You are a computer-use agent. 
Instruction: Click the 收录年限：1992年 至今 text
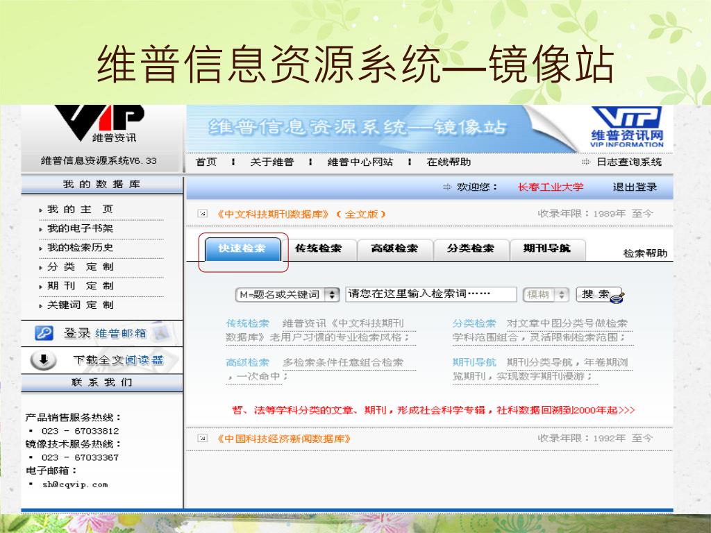click(595, 439)
